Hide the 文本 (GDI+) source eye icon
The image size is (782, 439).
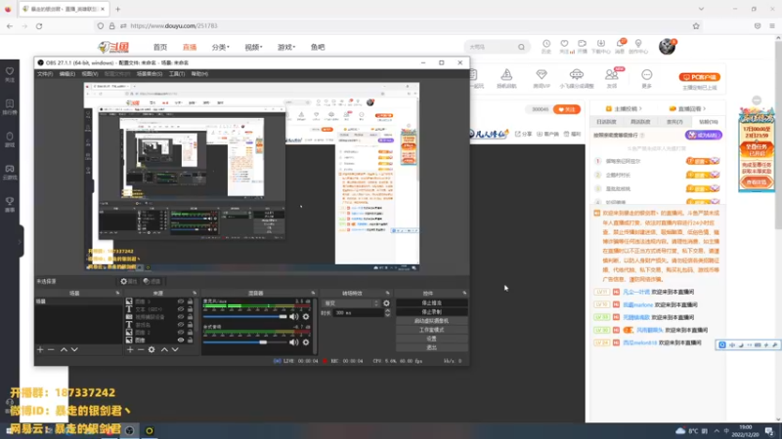pyautogui.click(x=181, y=309)
